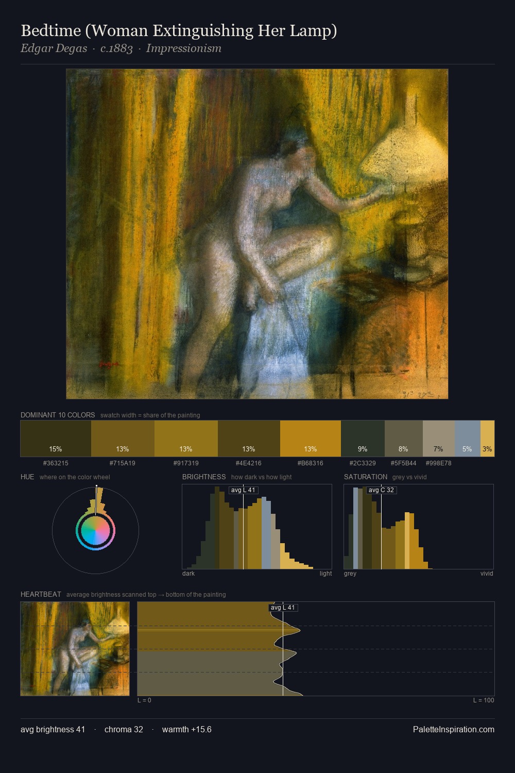This screenshot has height=773, width=515.
Task: Click the #715A19 hex code label
Action: [x=123, y=463]
